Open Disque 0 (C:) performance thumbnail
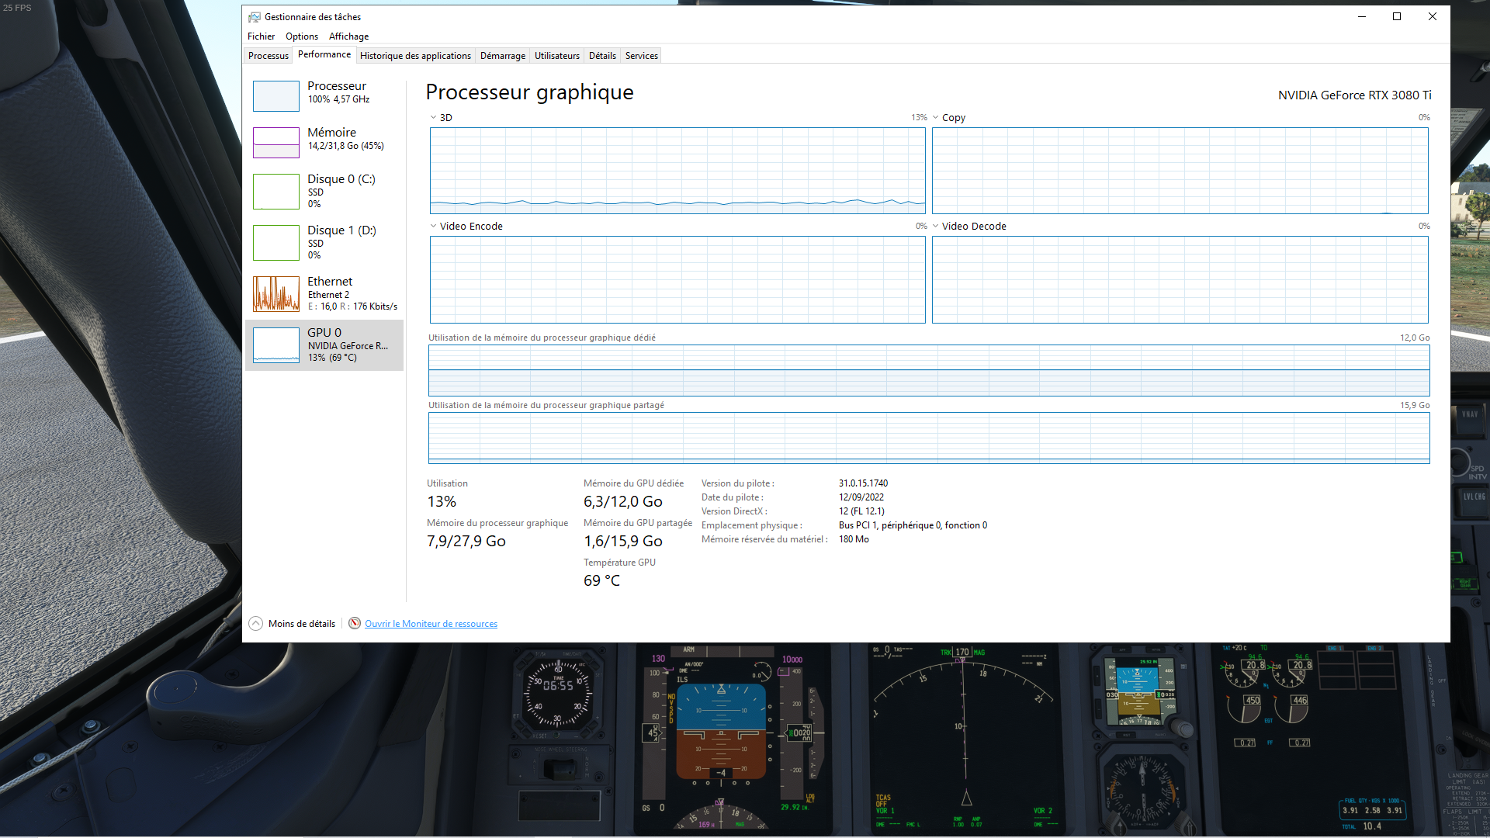 pyautogui.click(x=275, y=192)
